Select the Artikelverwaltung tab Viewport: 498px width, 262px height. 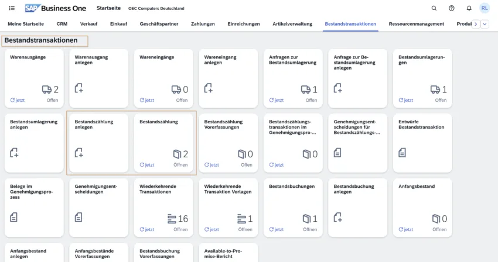[x=292, y=24]
